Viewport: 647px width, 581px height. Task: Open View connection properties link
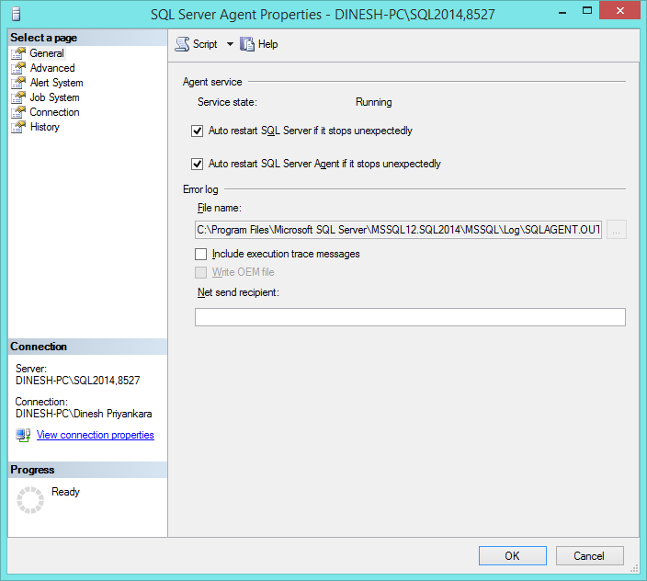pos(96,435)
